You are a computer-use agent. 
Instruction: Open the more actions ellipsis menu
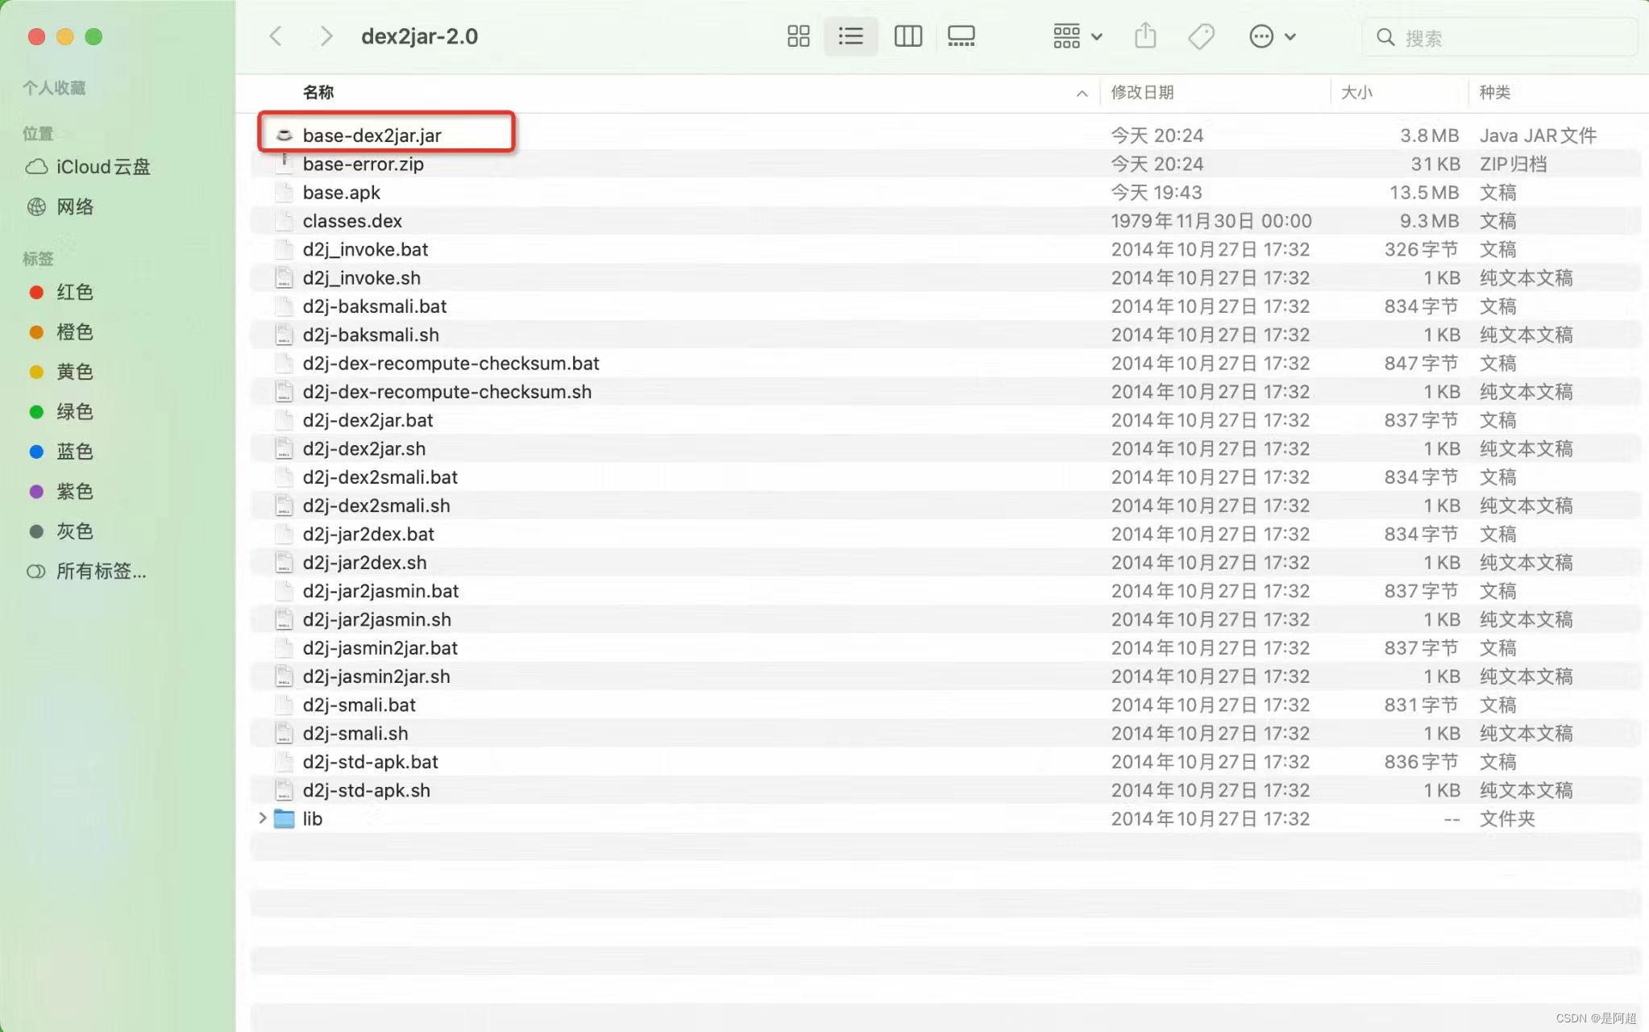(1272, 36)
